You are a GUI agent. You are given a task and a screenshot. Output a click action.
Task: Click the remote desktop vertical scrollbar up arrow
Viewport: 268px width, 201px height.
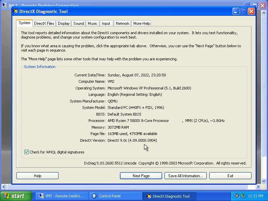tap(264, 13)
